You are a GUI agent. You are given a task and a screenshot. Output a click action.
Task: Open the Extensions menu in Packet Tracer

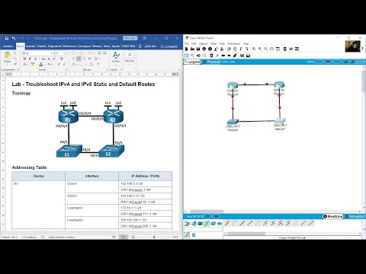pyautogui.click(x=234, y=43)
